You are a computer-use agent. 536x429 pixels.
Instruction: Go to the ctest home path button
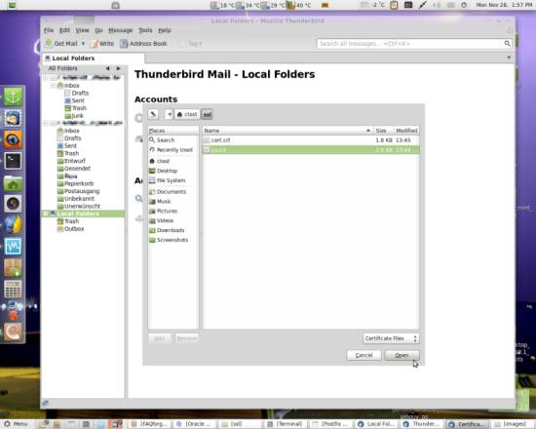(x=187, y=114)
